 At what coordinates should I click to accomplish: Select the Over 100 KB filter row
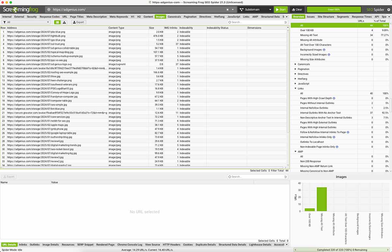pos(340,30)
